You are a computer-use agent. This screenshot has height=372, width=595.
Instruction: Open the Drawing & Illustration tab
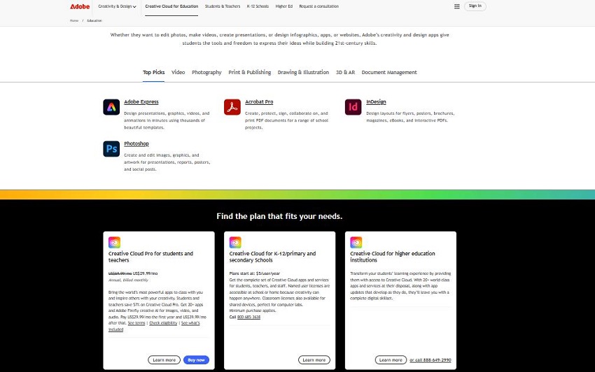pos(303,72)
